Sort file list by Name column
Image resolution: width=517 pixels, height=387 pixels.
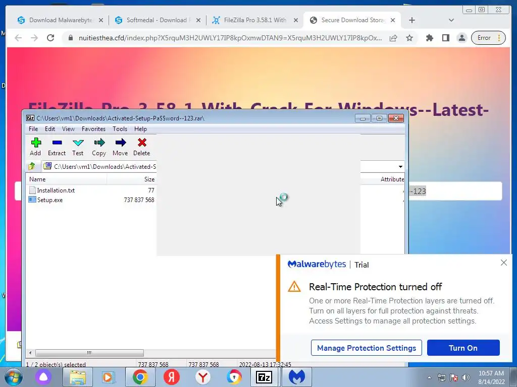(x=66, y=179)
